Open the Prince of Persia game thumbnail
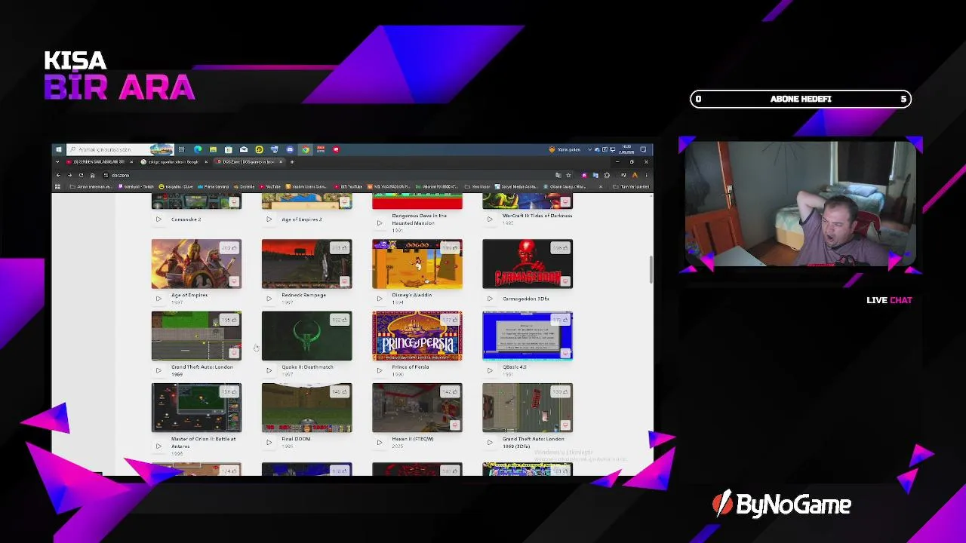Viewport: 966px width, 543px height. click(x=417, y=336)
